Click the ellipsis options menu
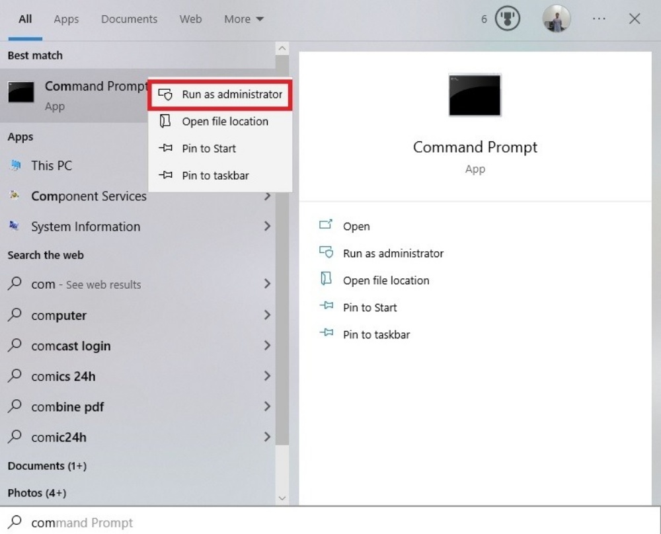Screen dimensions: 661x534 [x=598, y=19]
